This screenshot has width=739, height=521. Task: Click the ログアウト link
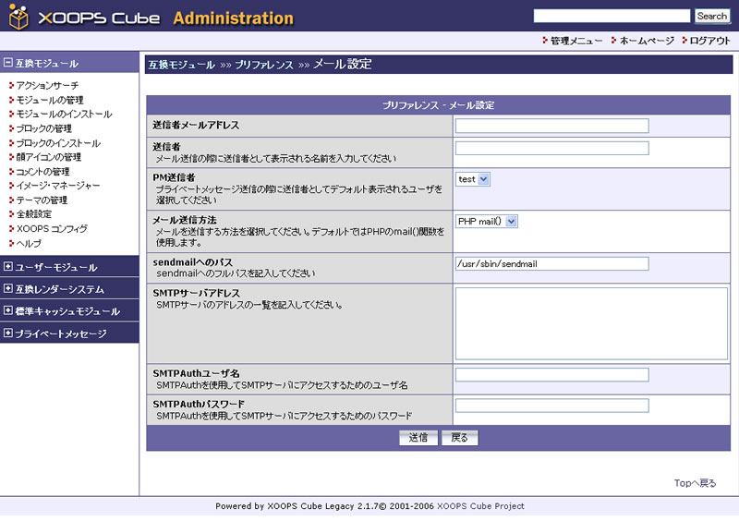(709, 41)
